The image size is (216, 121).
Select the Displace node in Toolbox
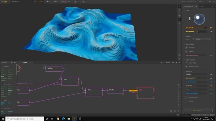coord(3,103)
